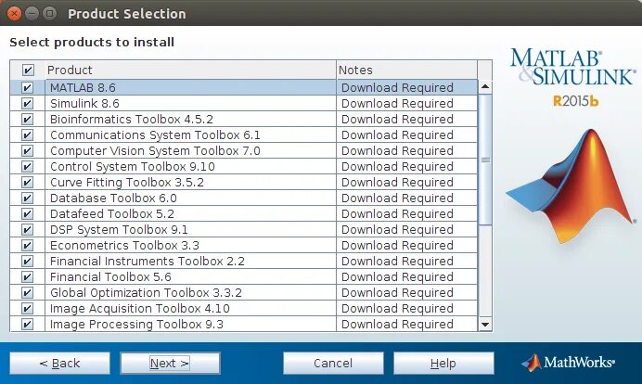The width and height of the screenshot is (642, 384).
Task: Uncheck the MATLAB 8.6 checkbox
Action: pyautogui.click(x=28, y=87)
